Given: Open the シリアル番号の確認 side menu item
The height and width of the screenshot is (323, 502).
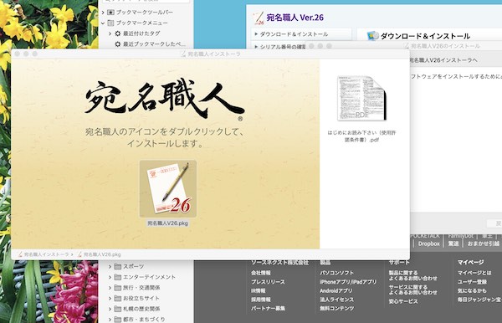Looking at the screenshot, I should (280, 47).
